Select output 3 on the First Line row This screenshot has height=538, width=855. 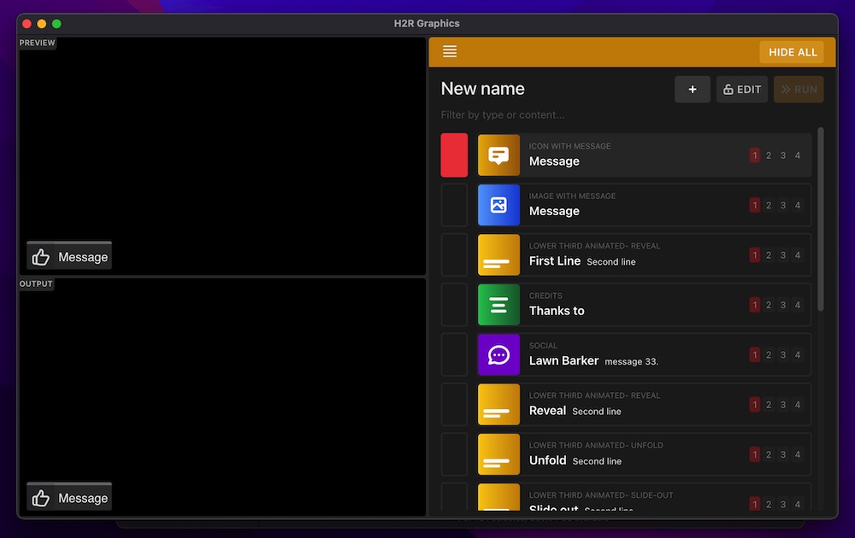coord(783,254)
